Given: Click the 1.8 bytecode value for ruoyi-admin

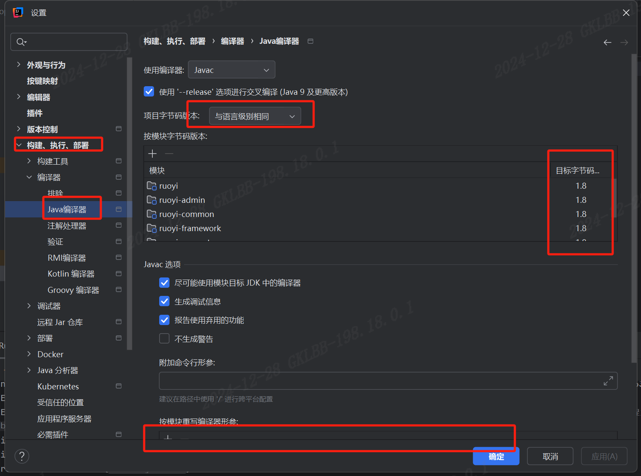Looking at the screenshot, I should click(x=581, y=200).
